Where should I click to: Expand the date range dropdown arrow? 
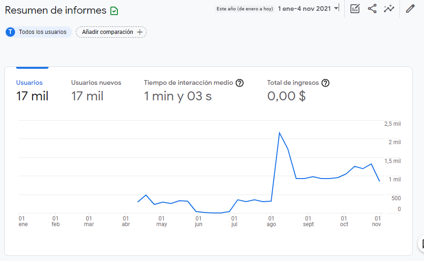click(x=336, y=8)
